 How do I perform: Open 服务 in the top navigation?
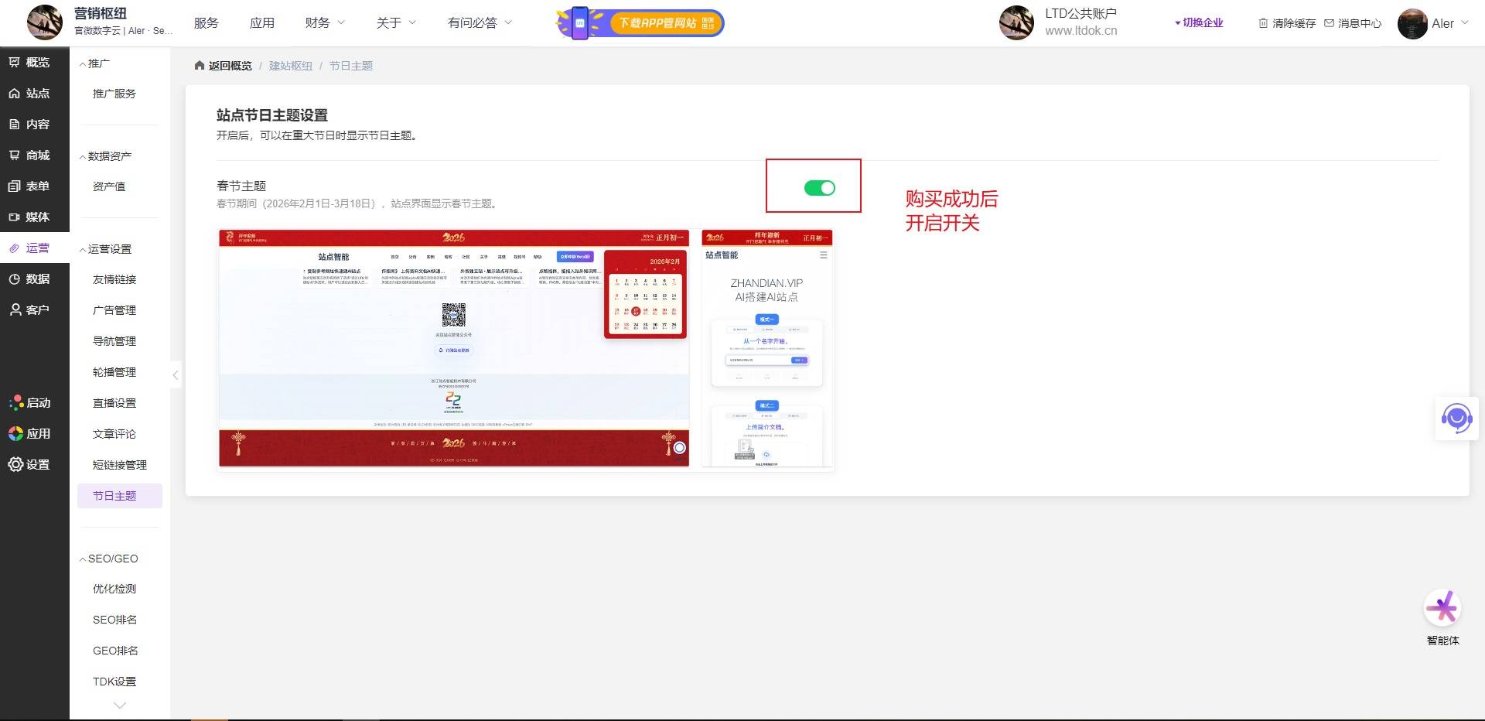coord(206,23)
